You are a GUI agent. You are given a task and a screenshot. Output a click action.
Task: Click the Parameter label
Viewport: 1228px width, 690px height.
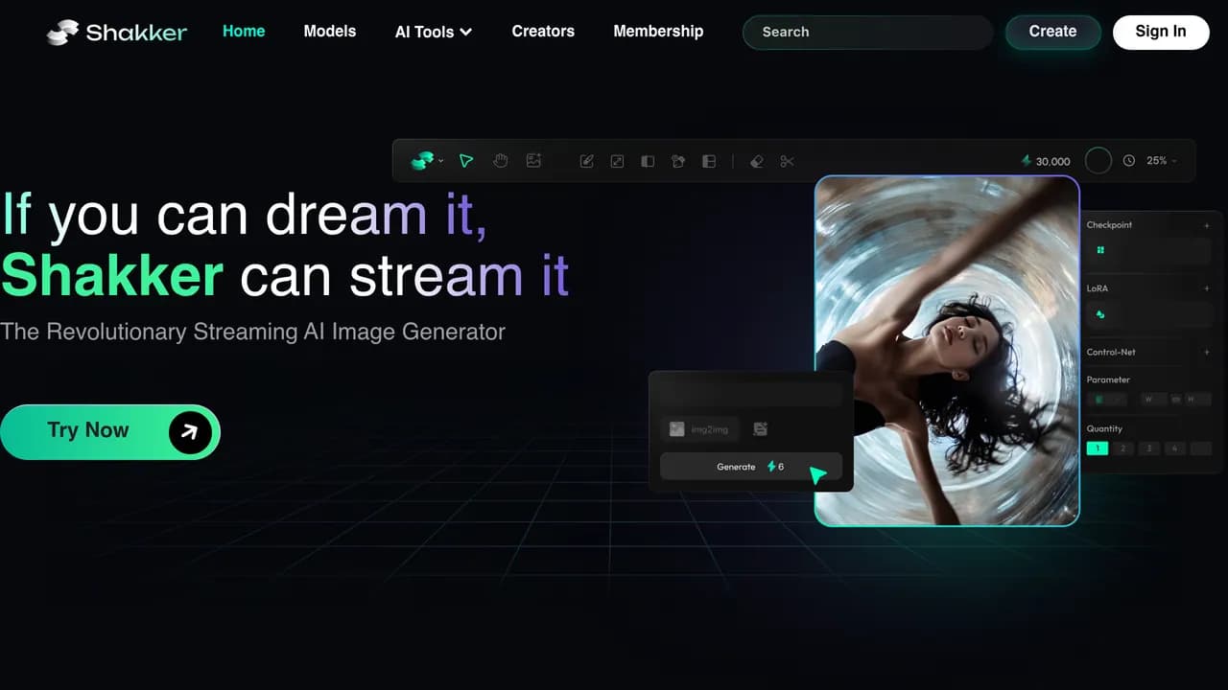(x=1108, y=380)
